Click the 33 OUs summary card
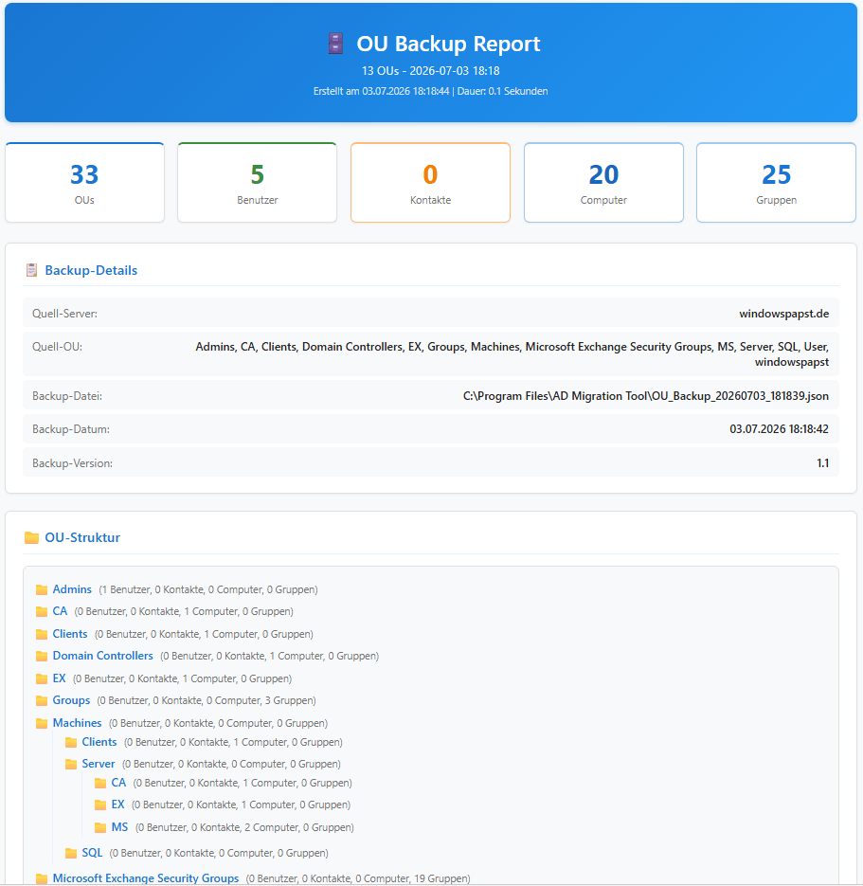 click(x=84, y=183)
